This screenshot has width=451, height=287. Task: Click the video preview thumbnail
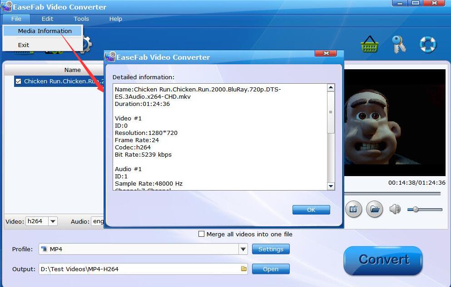[395, 123]
